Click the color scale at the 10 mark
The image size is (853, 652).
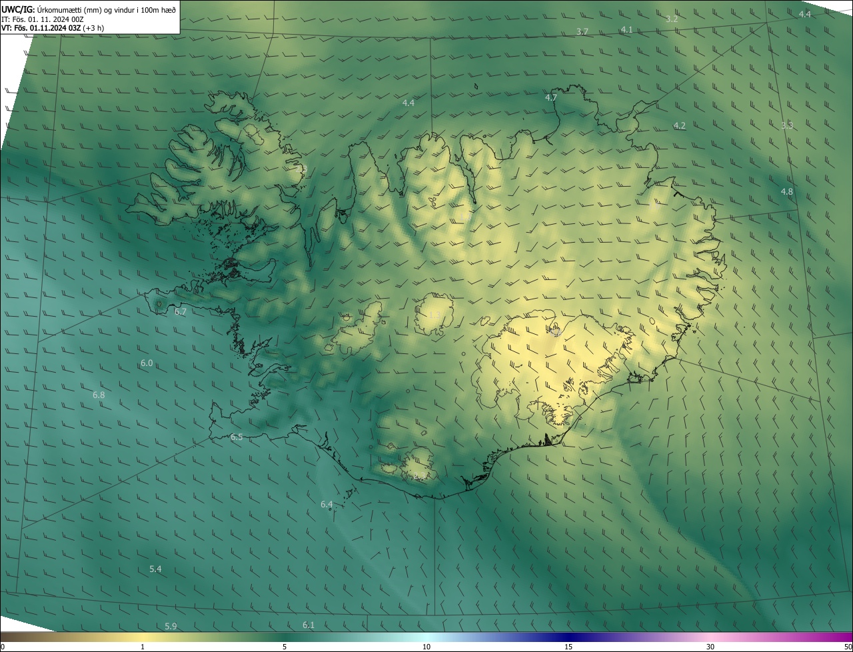(426, 647)
